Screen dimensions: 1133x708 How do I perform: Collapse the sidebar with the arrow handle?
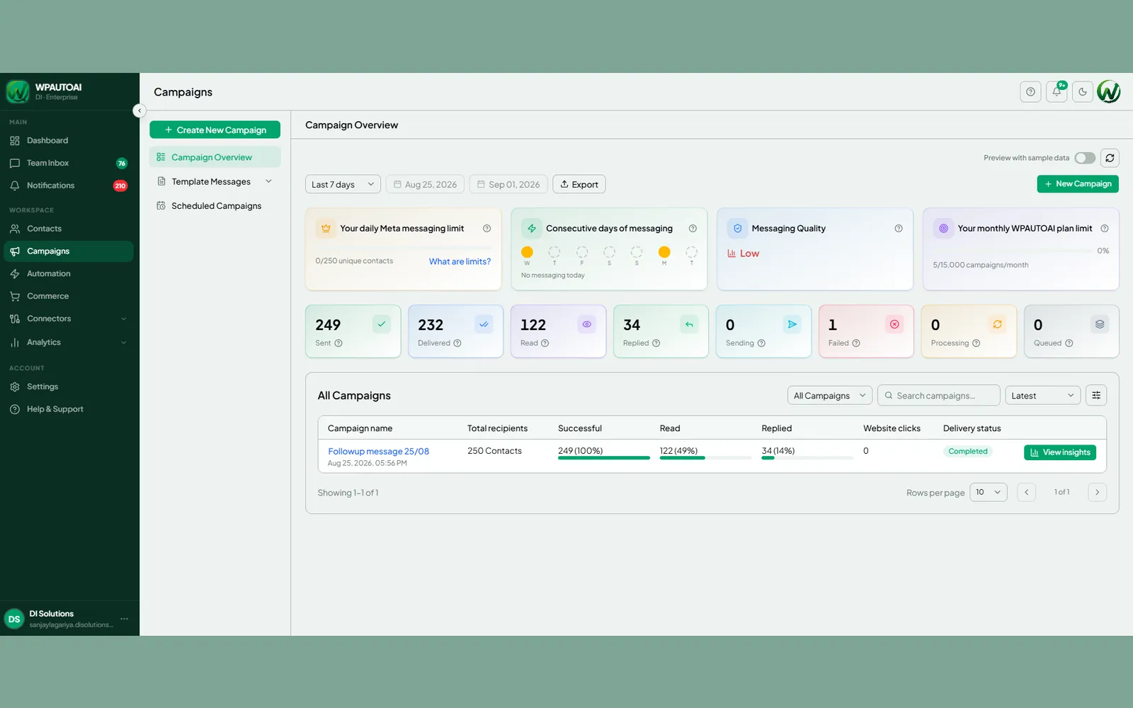(x=140, y=110)
